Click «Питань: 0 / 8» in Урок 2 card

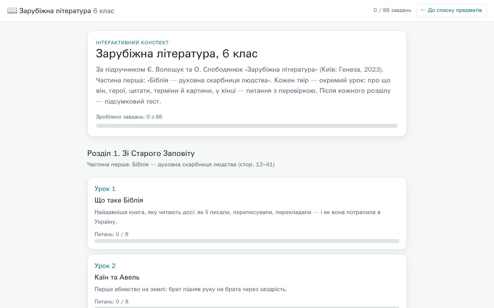click(112, 301)
